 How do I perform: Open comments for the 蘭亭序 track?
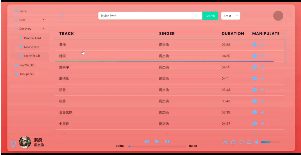click(x=255, y=67)
